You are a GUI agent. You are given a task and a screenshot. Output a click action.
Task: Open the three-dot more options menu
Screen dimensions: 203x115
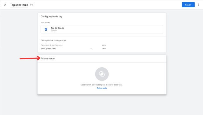[199, 5]
